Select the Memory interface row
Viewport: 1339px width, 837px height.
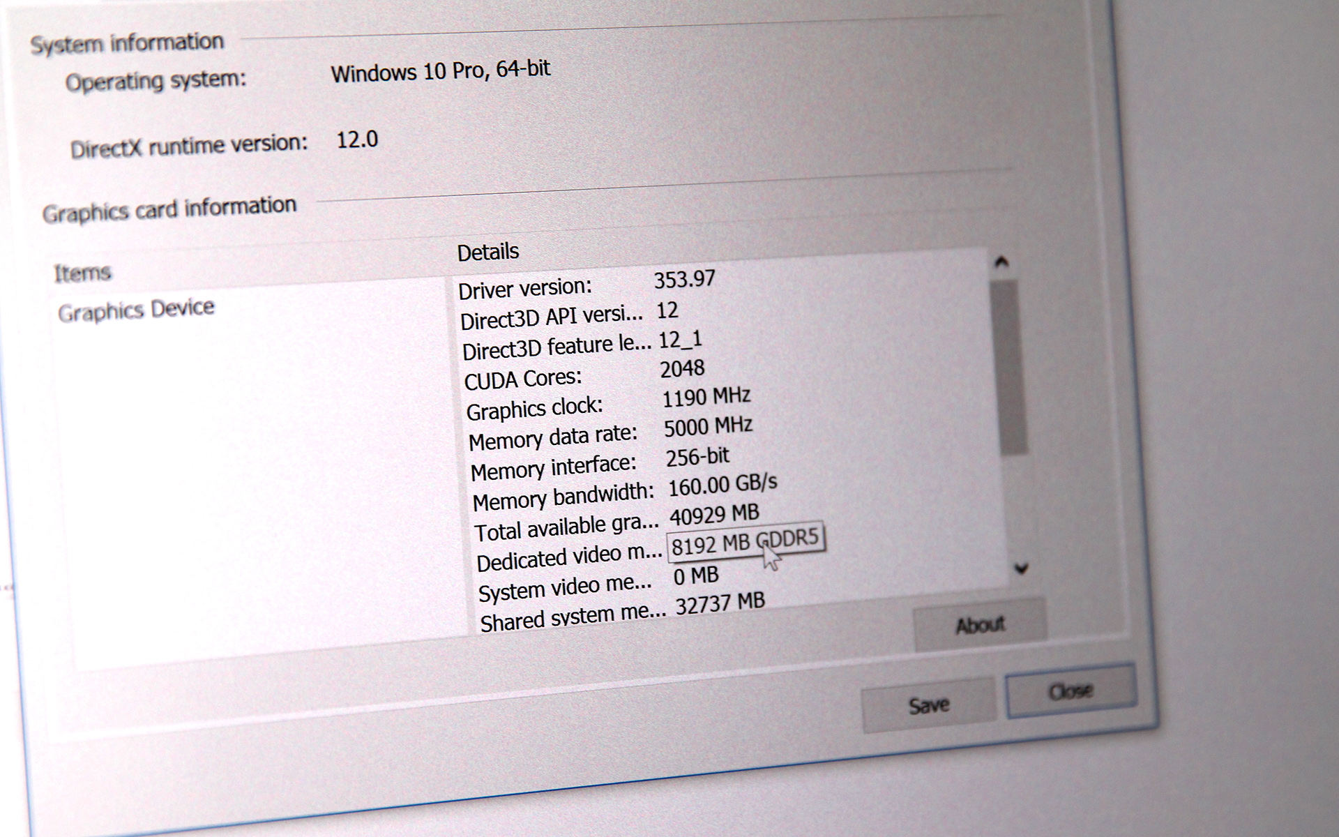[553, 468]
